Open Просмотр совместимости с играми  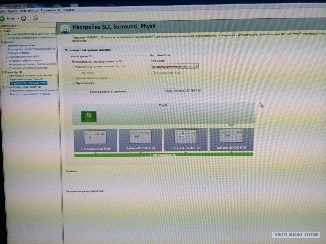[30, 94]
